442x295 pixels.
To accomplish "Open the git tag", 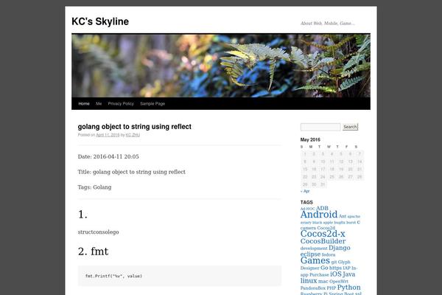I will [334, 263].
